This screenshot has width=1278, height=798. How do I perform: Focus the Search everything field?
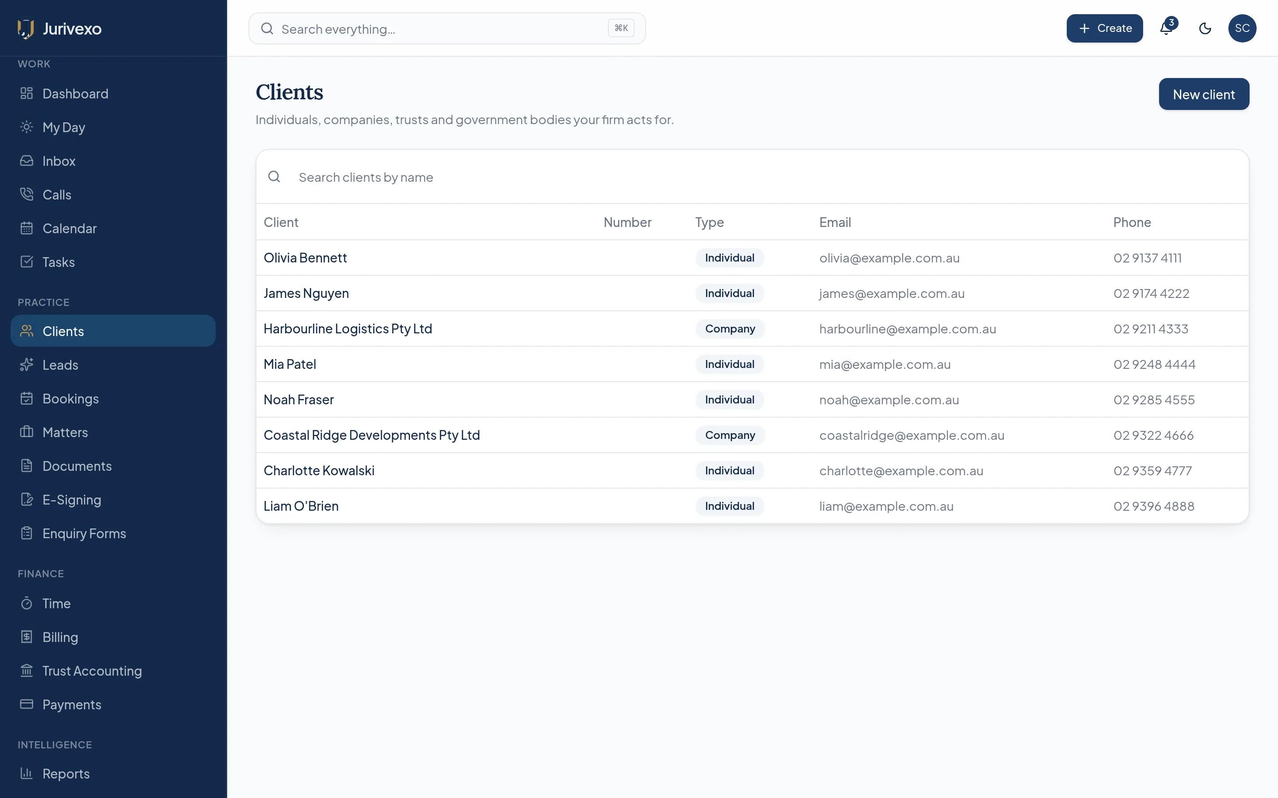pyautogui.click(x=447, y=28)
